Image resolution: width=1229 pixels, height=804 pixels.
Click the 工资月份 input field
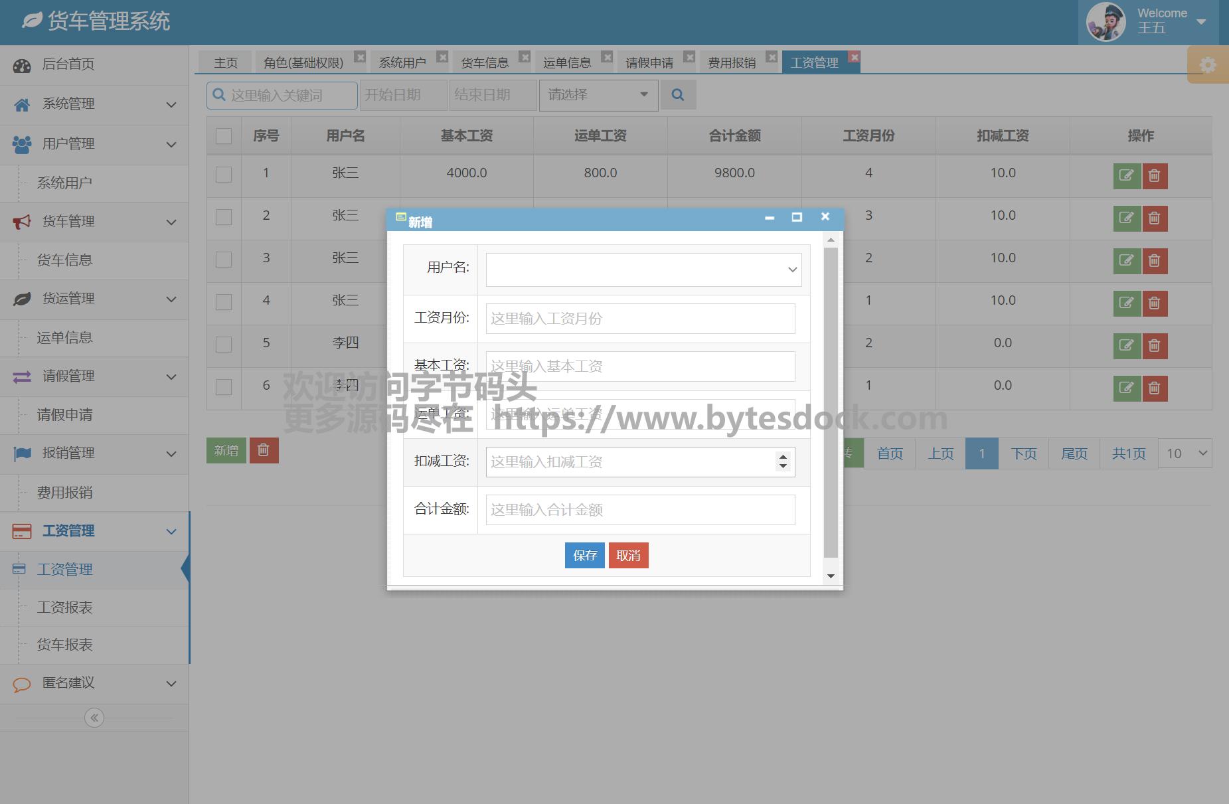coord(640,319)
